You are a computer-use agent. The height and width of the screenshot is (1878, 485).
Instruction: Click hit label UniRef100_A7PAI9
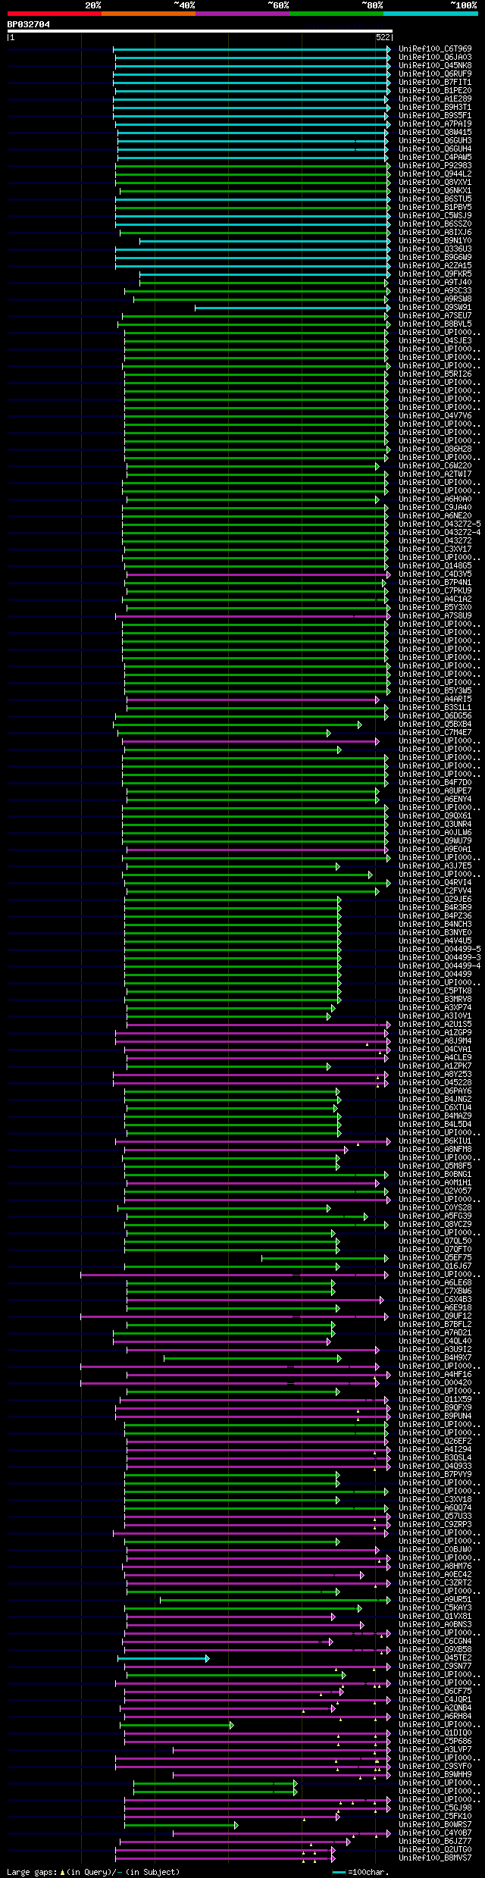point(435,124)
